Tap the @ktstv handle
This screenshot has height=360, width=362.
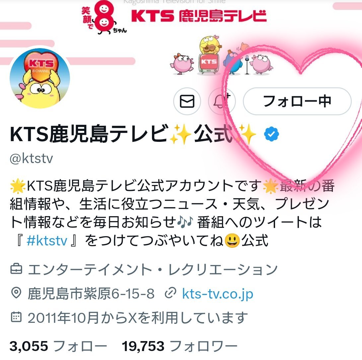tap(31, 158)
